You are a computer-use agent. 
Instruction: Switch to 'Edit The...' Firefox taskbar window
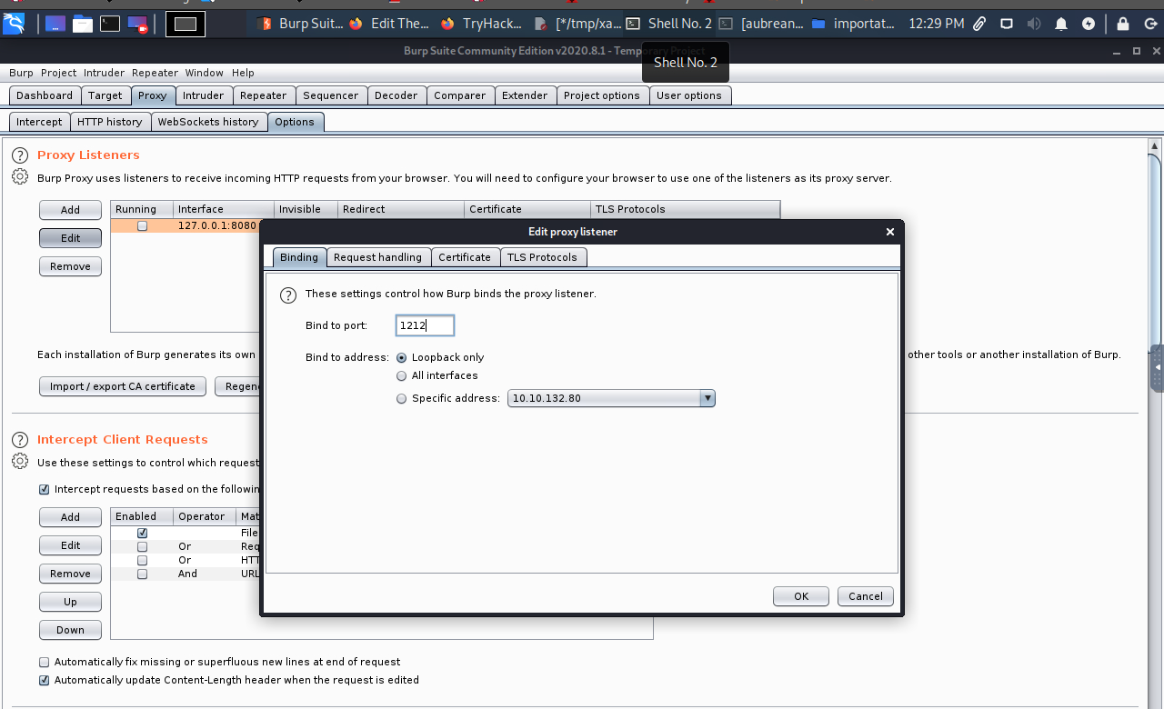389,24
